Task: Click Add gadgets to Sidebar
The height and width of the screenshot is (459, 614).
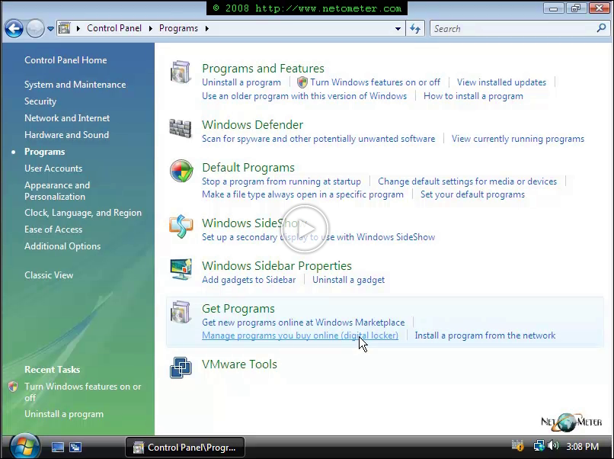Action: (248, 280)
